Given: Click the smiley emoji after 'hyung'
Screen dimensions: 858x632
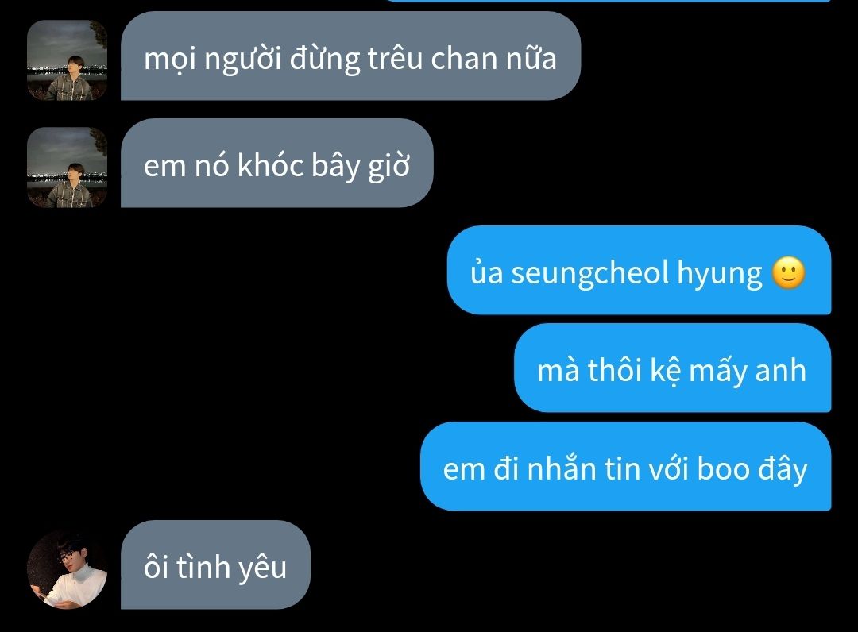Looking at the screenshot, I should tap(788, 272).
